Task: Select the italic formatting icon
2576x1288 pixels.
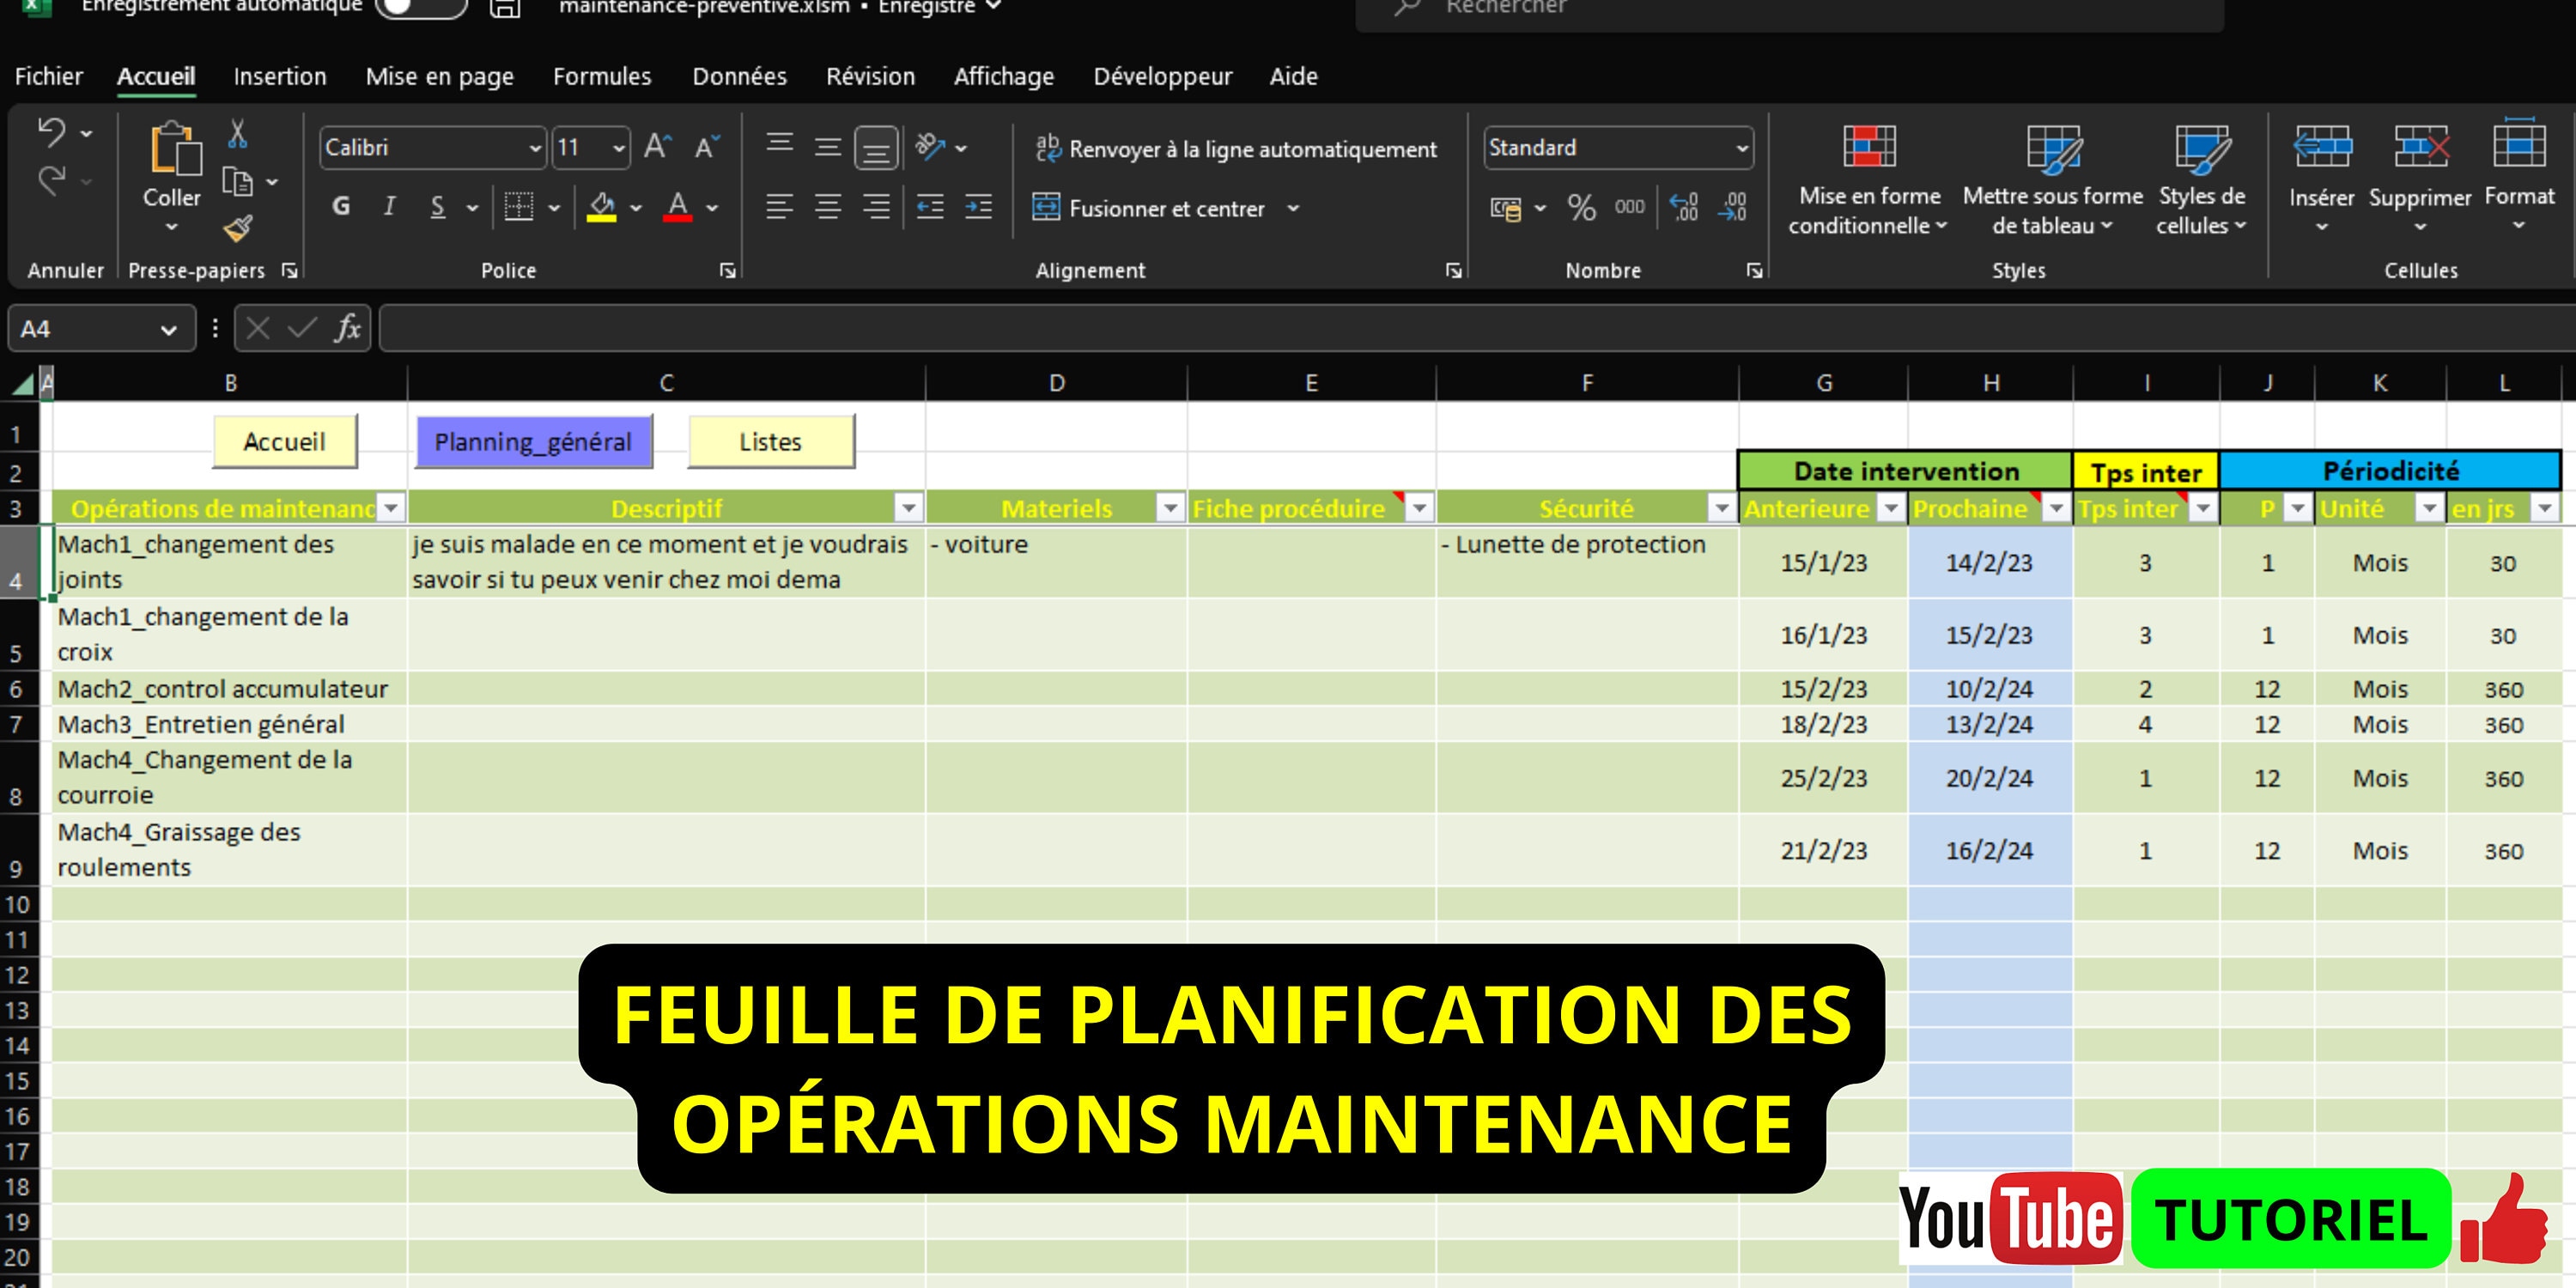Action: point(388,206)
